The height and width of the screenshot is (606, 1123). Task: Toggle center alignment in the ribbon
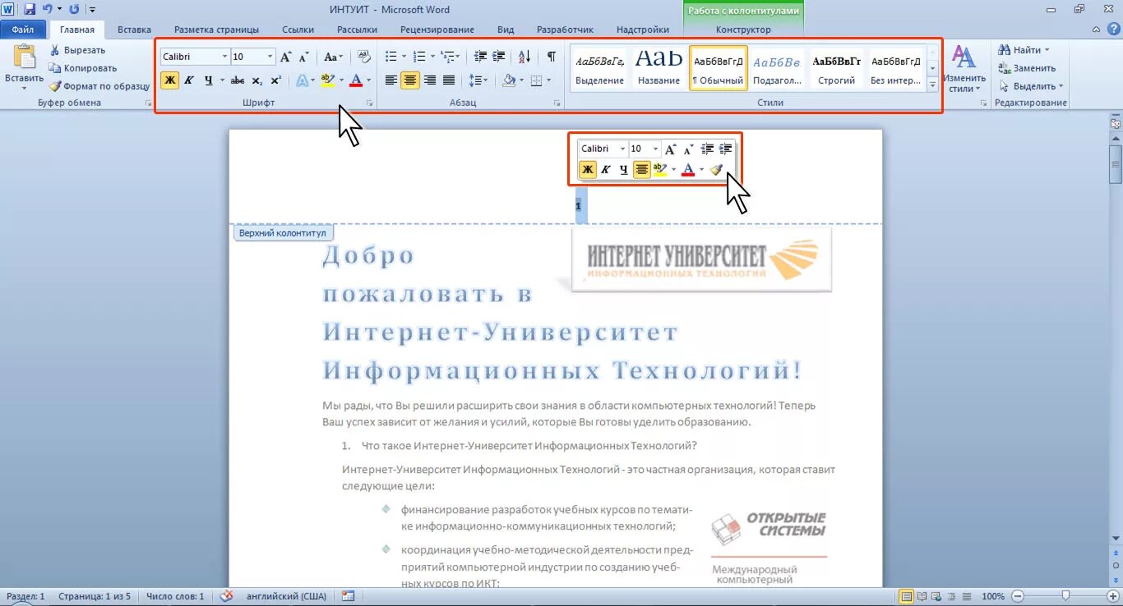coord(410,80)
